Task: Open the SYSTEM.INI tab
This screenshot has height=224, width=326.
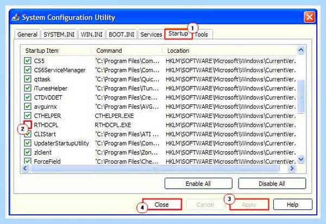Action: [x=59, y=34]
